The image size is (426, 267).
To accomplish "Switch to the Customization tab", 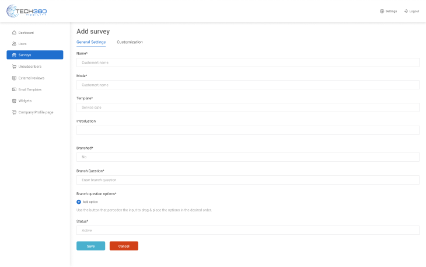I will 130,42.
